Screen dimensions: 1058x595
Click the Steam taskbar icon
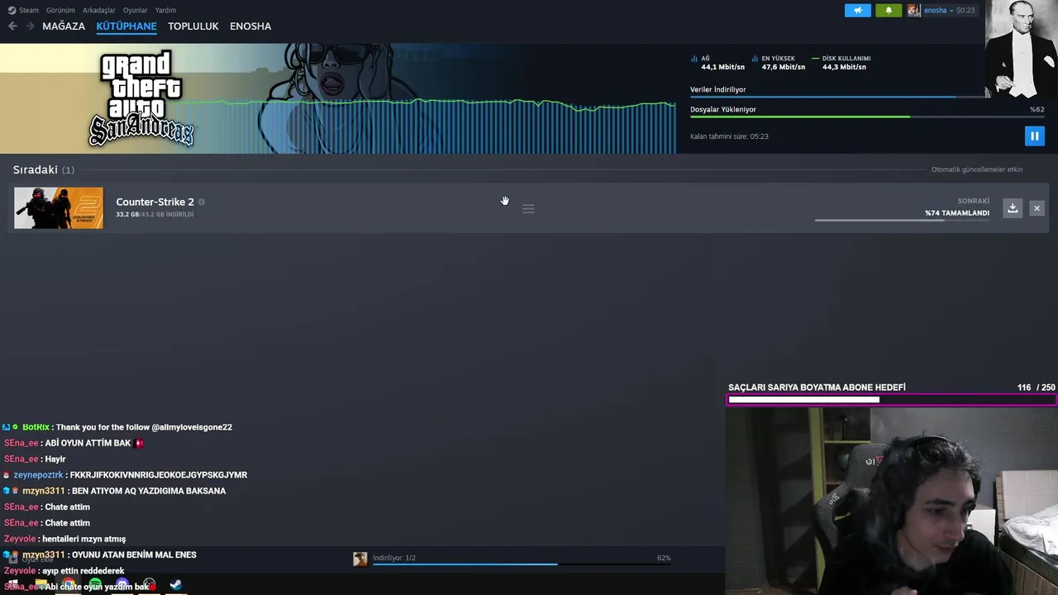(x=176, y=585)
